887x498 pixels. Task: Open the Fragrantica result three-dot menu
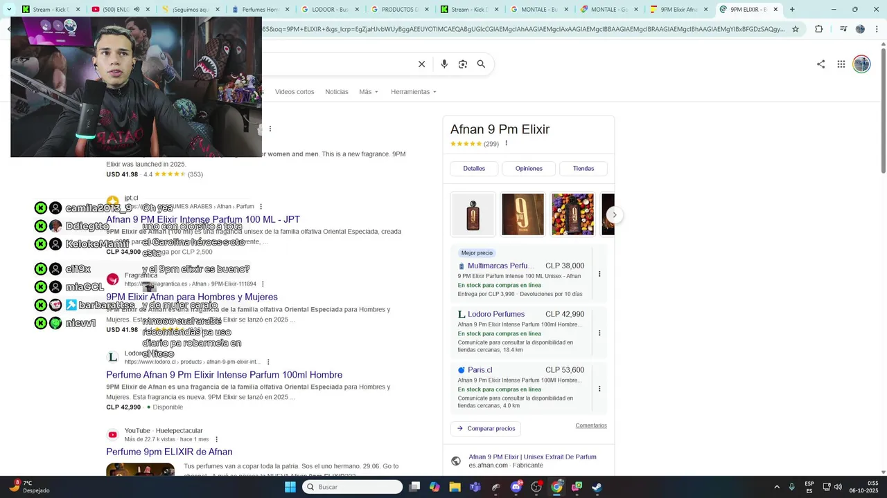[263, 284]
